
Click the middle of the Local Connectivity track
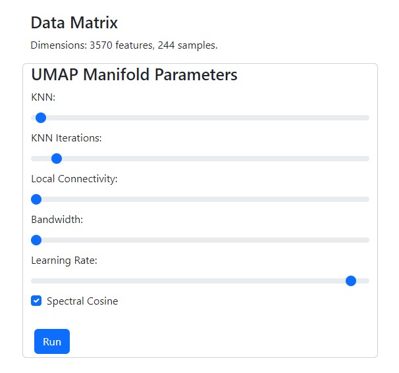[x=200, y=199]
